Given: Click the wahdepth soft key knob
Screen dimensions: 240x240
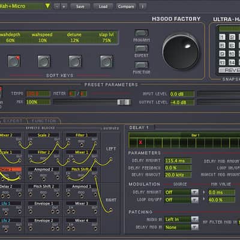Looking at the screenshot, I should pyautogui.click(x=14, y=61).
